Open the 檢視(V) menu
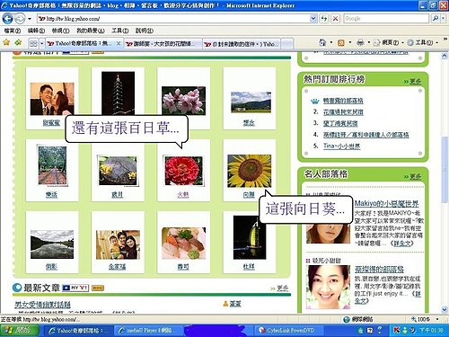The image size is (449, 337). click(x=60, y=31)
